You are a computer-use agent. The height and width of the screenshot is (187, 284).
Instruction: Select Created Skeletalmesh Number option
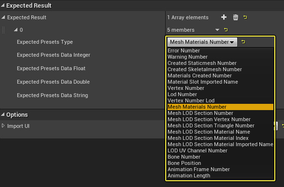coord(220,69)
